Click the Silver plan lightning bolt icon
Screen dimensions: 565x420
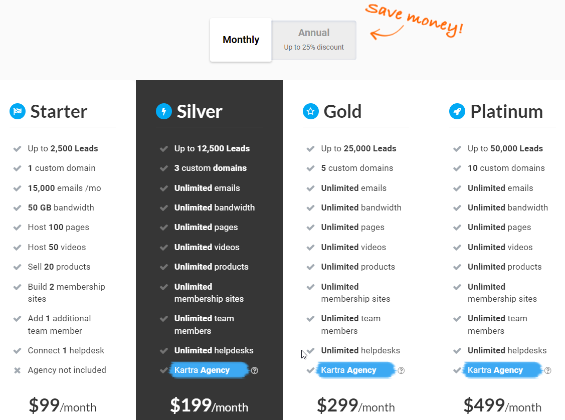(x=163, y=111)
